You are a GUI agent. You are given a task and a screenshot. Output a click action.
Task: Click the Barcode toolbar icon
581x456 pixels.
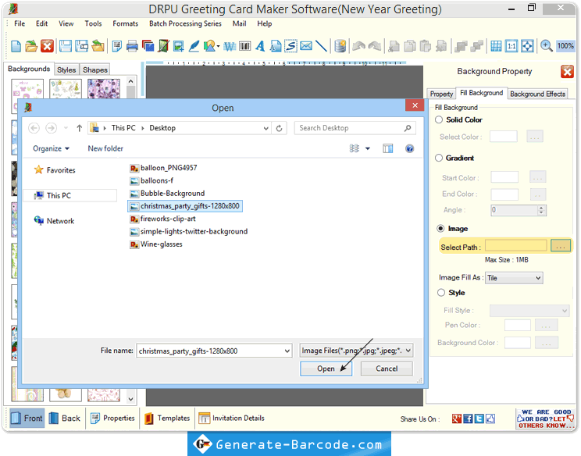[x=245, y=46]
